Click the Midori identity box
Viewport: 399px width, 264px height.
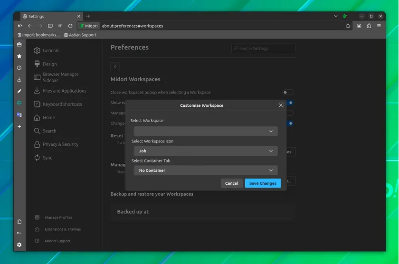click(89, 26)
